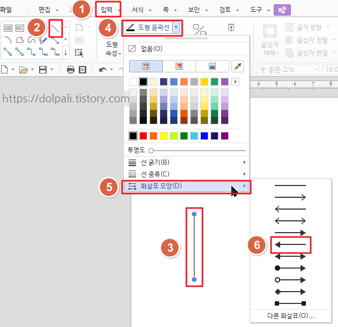This screenshot has width=338, height=327.
Task: Select the vertical line's top handle
Action: point(194,214)
